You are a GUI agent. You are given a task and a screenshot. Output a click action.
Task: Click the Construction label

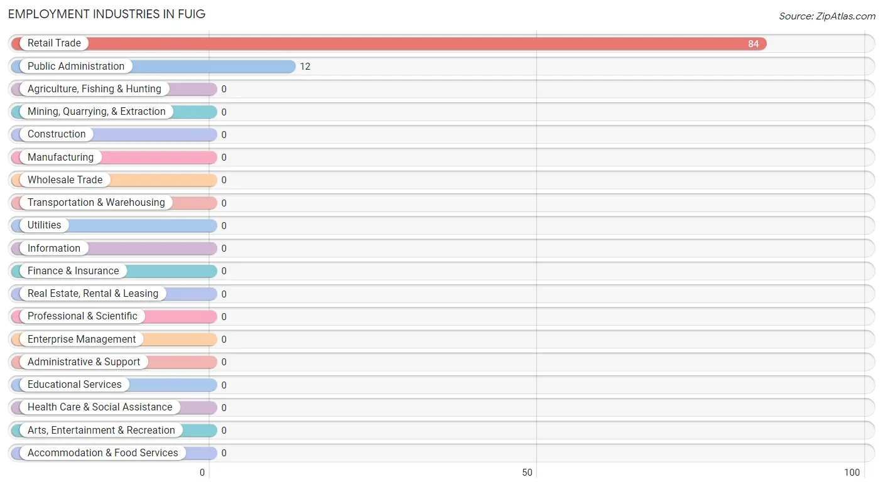pos(57,134)
